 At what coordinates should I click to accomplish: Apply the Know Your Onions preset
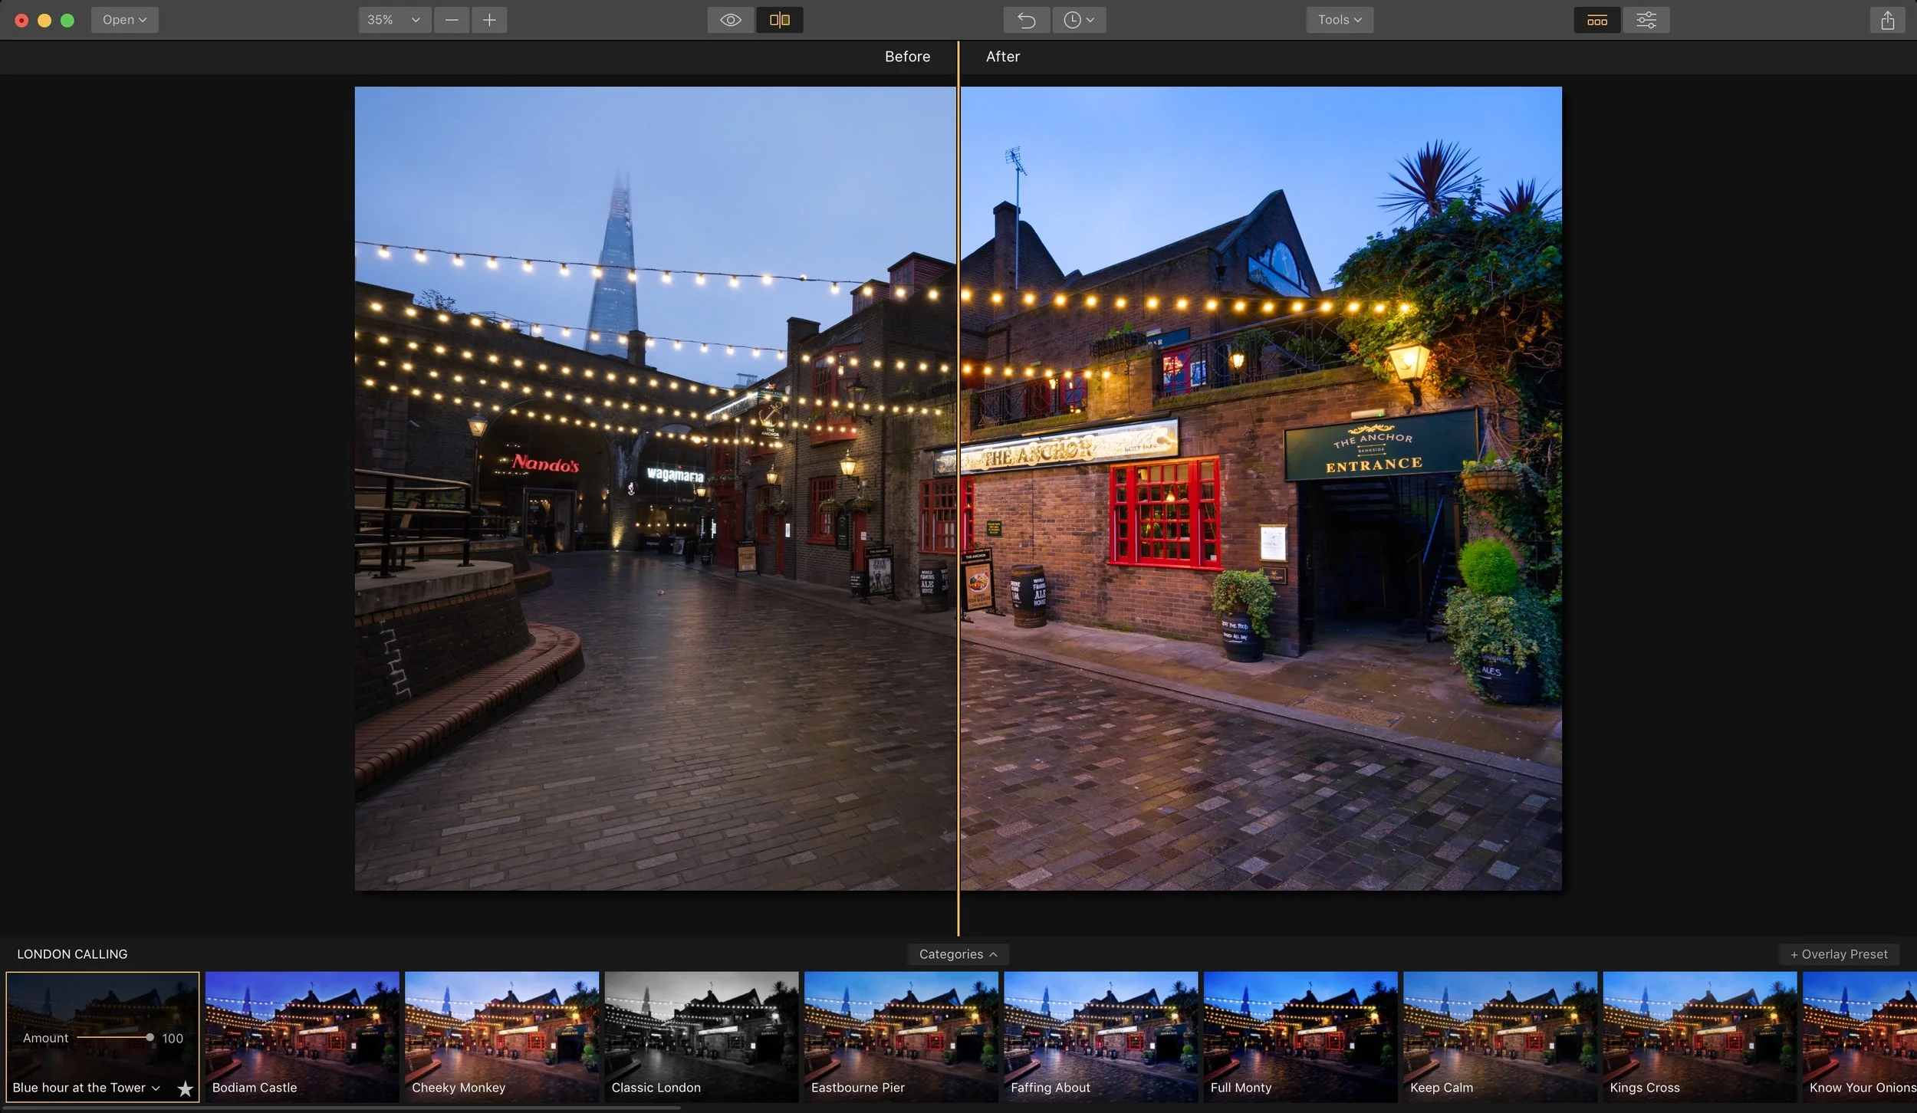[x=1860, y=1037]
